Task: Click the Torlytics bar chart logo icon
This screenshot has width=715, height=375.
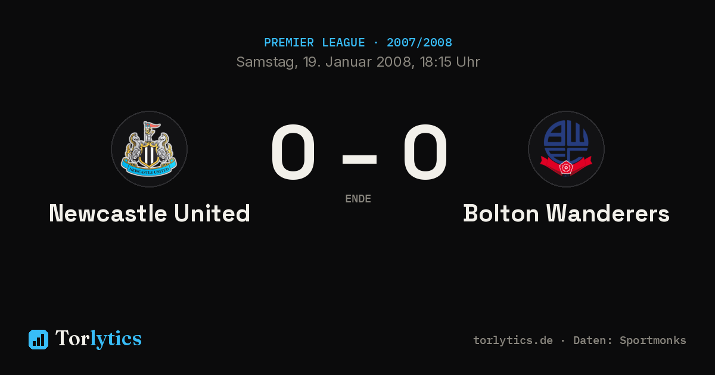Action: tap(38, 339)
